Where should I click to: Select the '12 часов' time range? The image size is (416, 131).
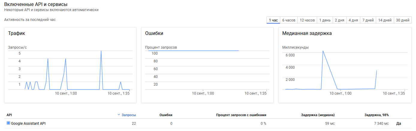(307, 20)
